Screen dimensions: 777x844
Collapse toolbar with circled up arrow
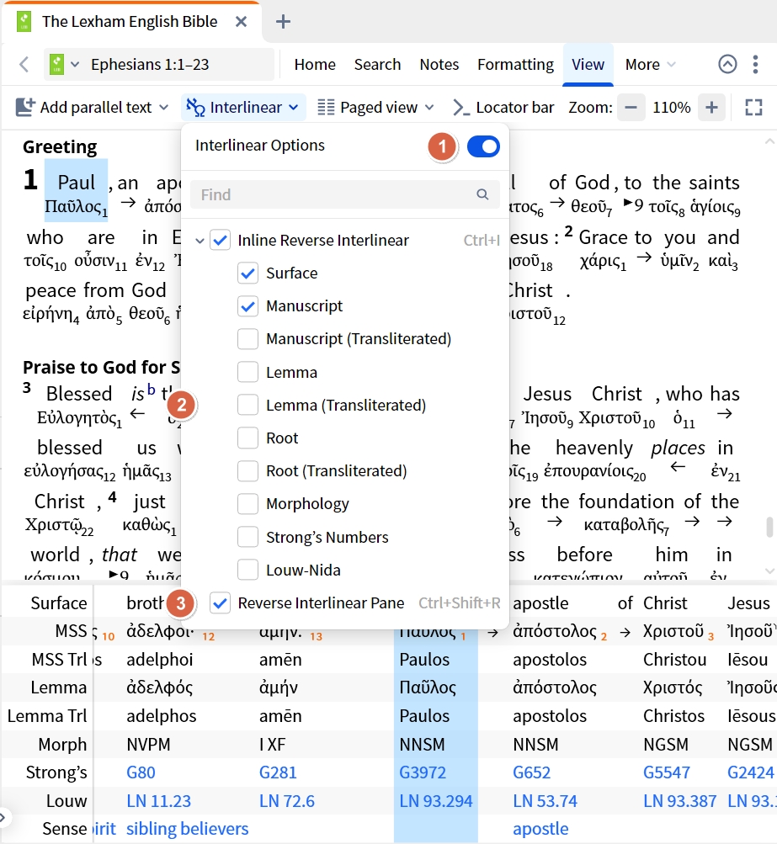pyautogui.click(x=727, y=65)
